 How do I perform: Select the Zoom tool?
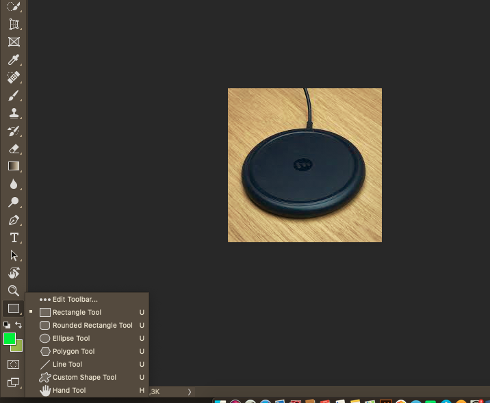(14, 291)
